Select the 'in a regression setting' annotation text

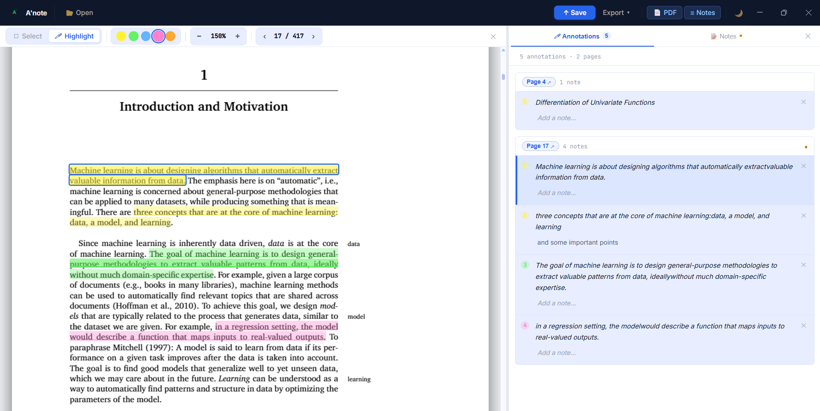[660, 331]
